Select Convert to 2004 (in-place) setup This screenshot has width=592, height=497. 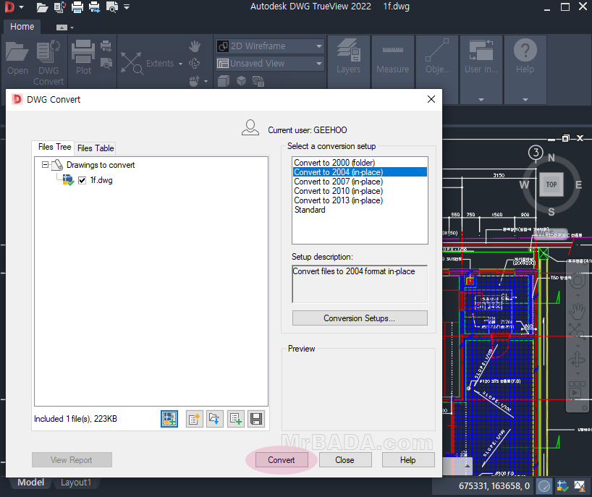[x=360, y=172]
